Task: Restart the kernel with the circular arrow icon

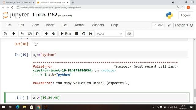Action: click(84, 34)
